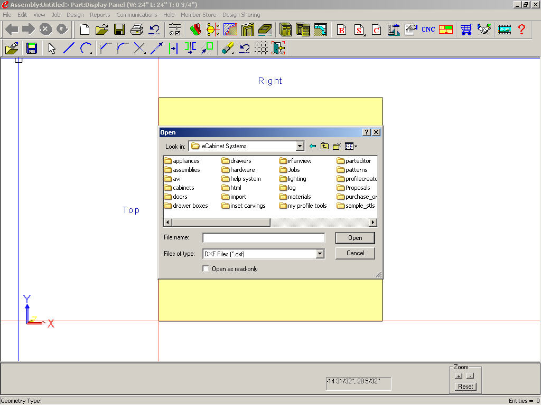Viewport: 541px width, 405px height.
Task: Expand the Files of type dropdown
Action: pyautogui.click(x=320, y=254)
